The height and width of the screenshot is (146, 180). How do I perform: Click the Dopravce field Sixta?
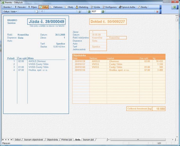pos(98,41)
